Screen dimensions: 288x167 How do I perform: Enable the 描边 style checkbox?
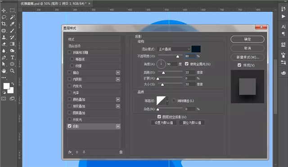69,72
